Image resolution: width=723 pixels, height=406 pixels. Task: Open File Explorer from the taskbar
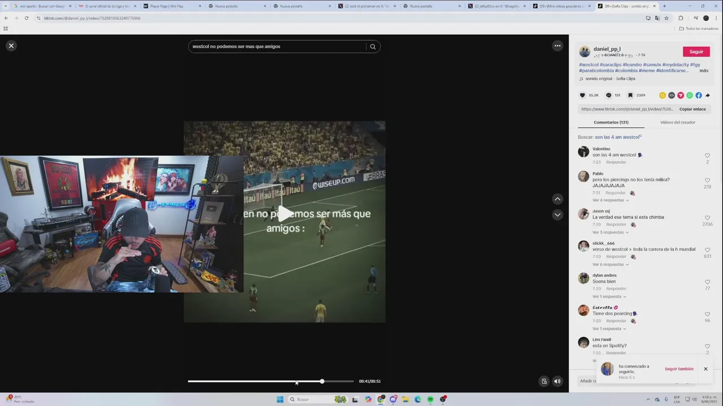pyautogui.click(x=406, y=399)
